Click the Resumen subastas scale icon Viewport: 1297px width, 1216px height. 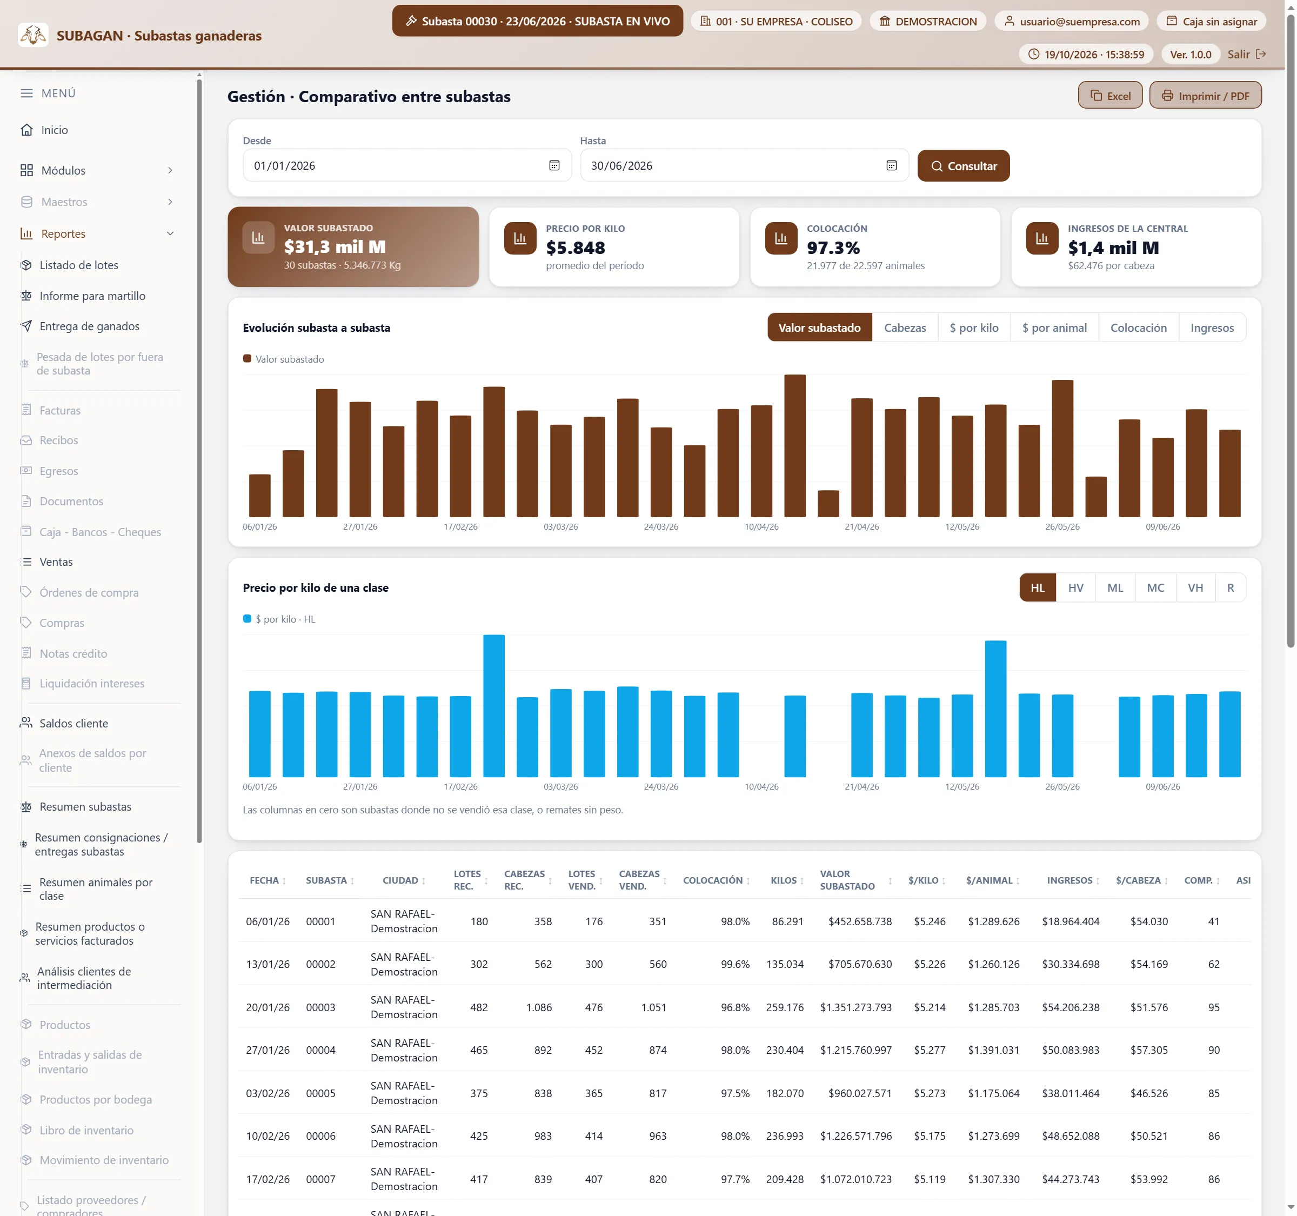point(26,807)
